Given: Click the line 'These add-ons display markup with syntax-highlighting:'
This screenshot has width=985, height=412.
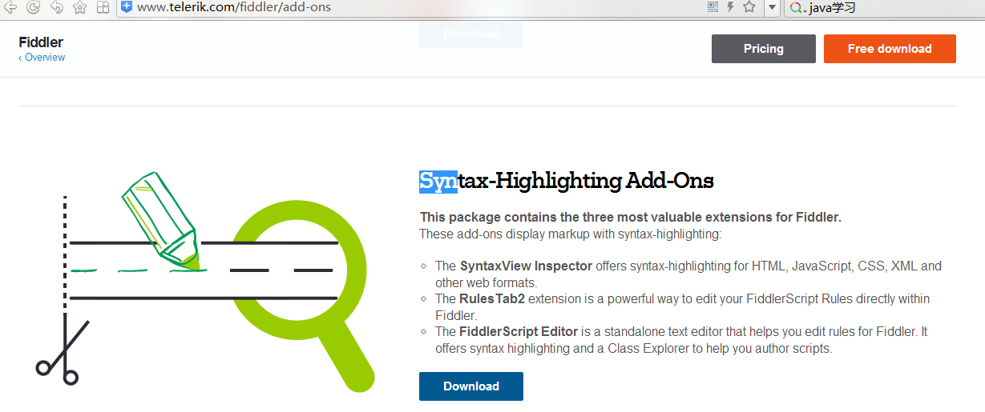Looking at the screenshot, I should click(571, 234).
